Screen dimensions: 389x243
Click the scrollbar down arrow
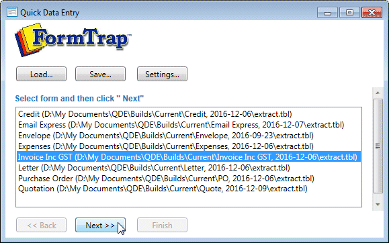[x=378, y=205]
